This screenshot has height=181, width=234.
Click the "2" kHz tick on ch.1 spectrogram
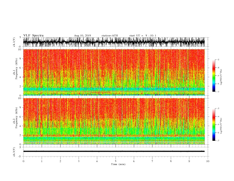21,86
